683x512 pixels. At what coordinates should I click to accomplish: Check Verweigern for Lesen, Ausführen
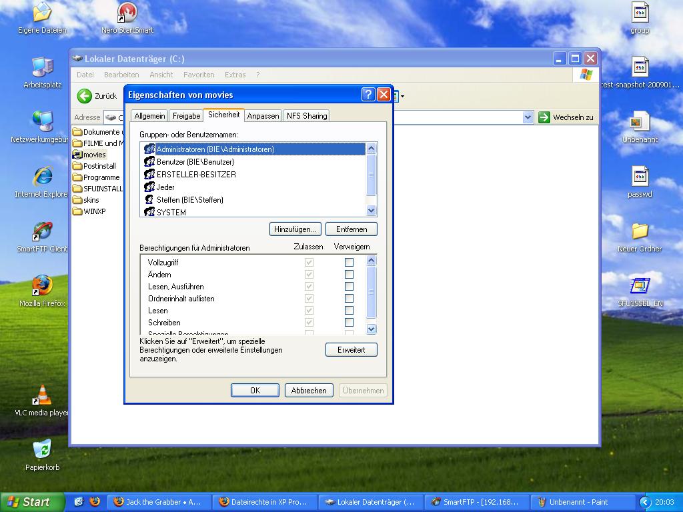click(349, 286)
